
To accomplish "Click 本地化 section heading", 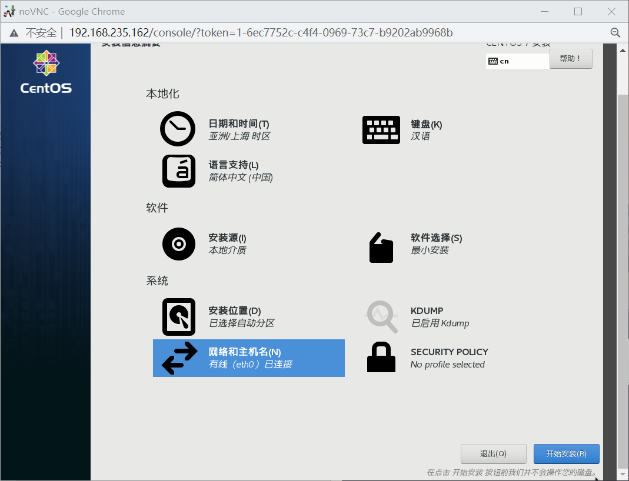I will pyautogui.click(x=162, y=94).
